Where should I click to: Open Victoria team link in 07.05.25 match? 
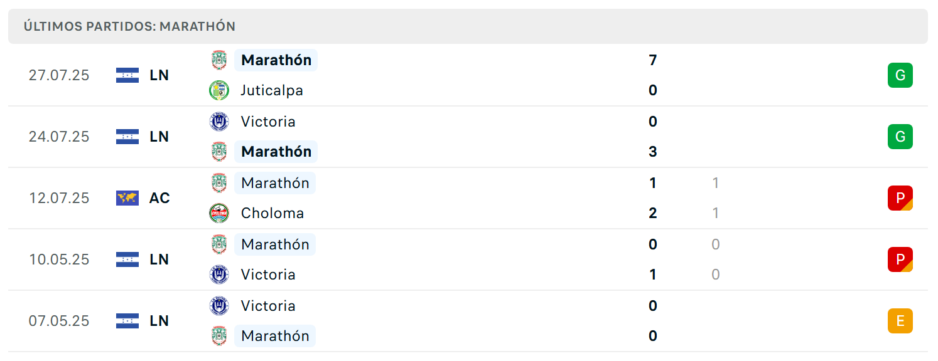click(268, 306)
